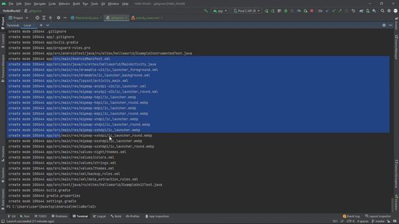Click the UTF-8 encoding status item

tap(350, 222)
